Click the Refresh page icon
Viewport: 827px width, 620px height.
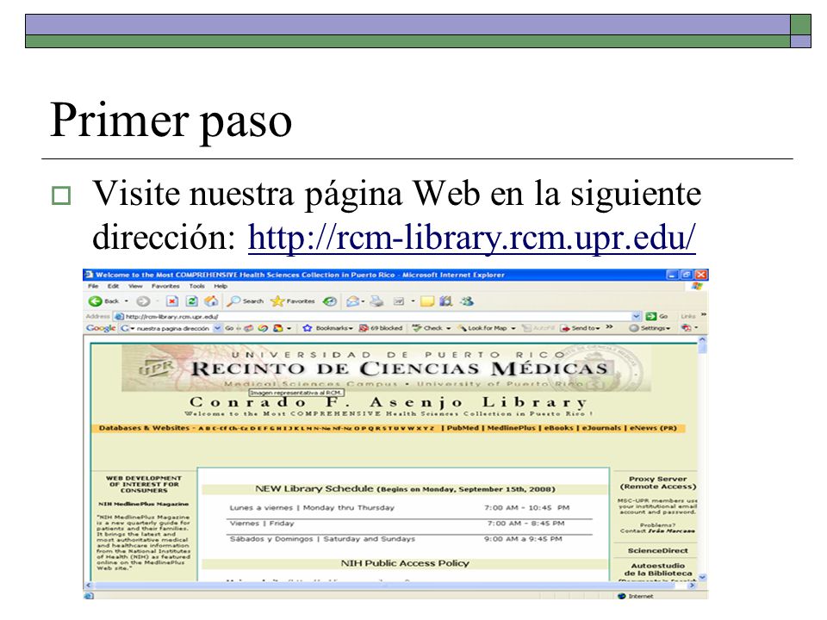tap(192, 301)
